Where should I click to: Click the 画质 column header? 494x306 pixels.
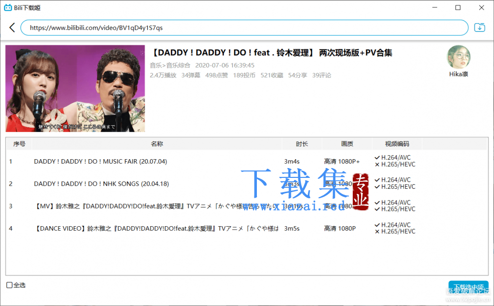pos(347,144)
